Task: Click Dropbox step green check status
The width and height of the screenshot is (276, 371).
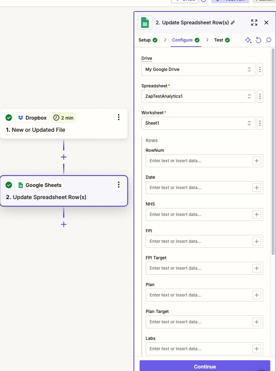Action: [9, 117]
